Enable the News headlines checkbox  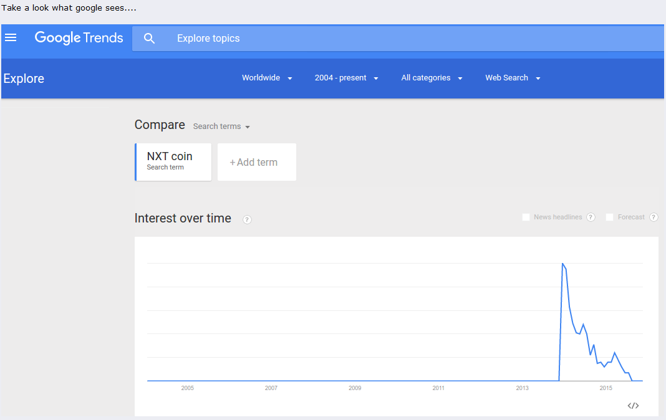coord(526,217)
